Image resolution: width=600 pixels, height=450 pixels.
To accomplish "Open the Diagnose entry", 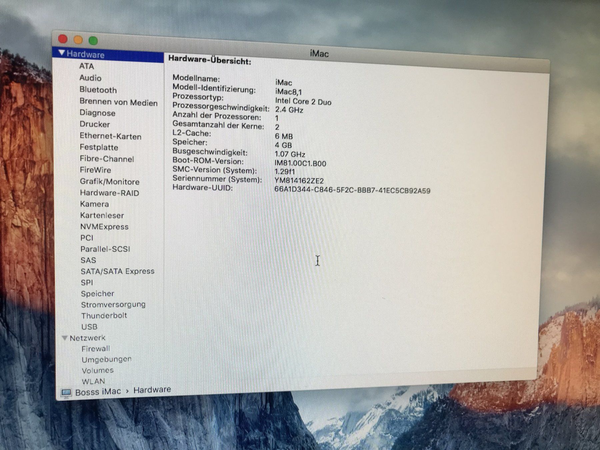I will pyautogui.click(x=97, y=113).
